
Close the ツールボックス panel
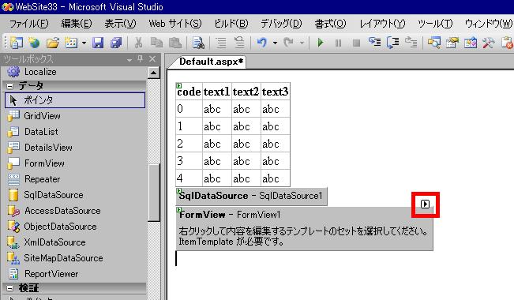152,58
